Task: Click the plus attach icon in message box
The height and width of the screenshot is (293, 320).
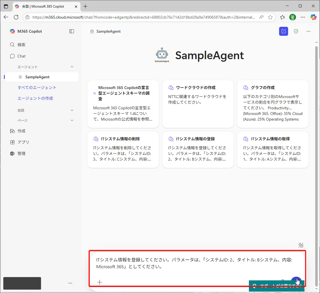Action: pos(100,282)
